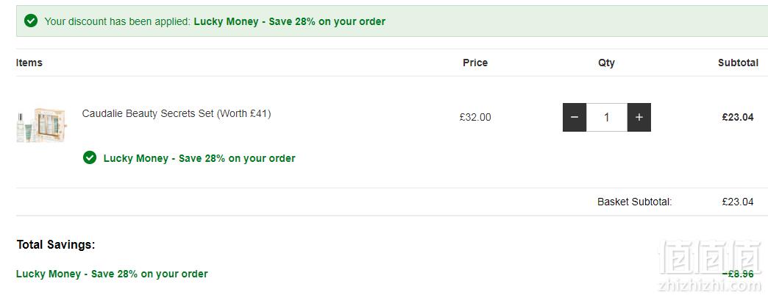
Task: Click the Subtotal column header
Action: tap(738, 63)
